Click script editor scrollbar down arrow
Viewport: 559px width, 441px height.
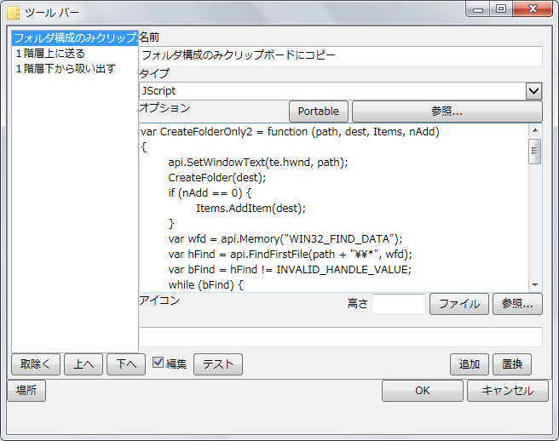[x=535, y=284]
